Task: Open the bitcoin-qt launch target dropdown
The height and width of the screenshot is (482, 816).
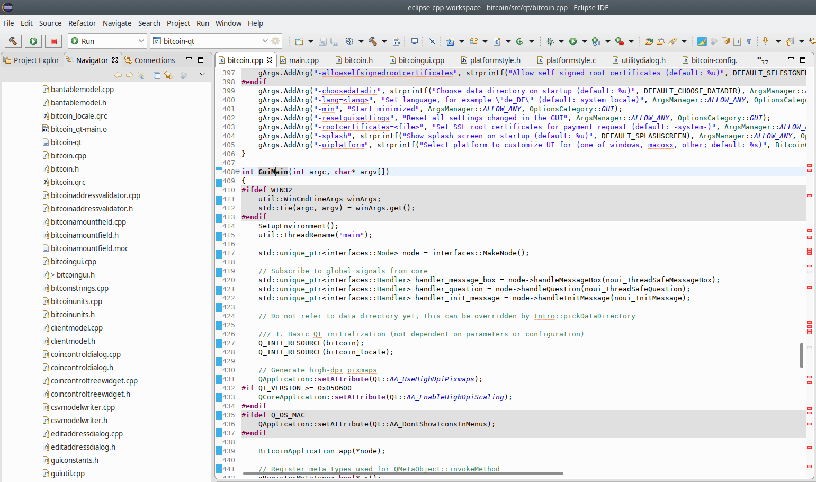Action: (265, 41)
